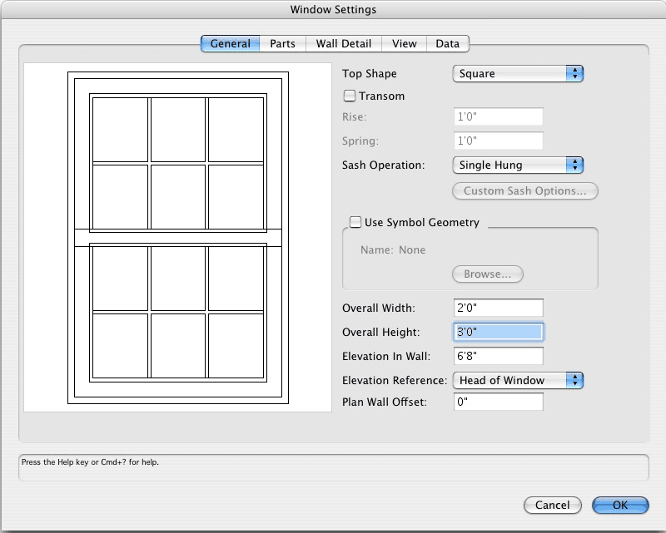The height and width of the screenshot is (533, 666).
Task: Open the Wall Detail tab
Action: pos(343,43)
